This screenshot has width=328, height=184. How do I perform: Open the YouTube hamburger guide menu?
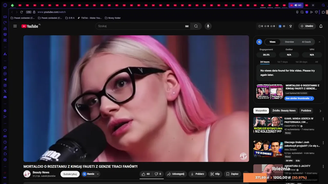click(x=15, y=26)
